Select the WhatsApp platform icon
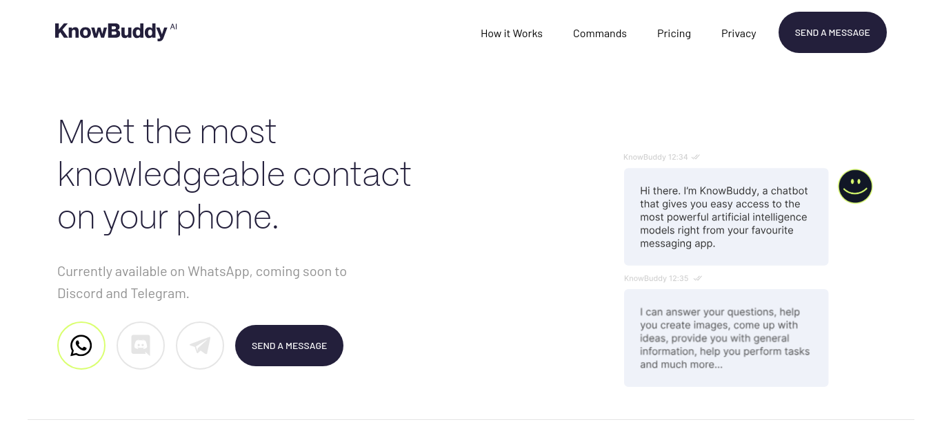The height and width of the screenshot is (433, 942). (81, 346)
